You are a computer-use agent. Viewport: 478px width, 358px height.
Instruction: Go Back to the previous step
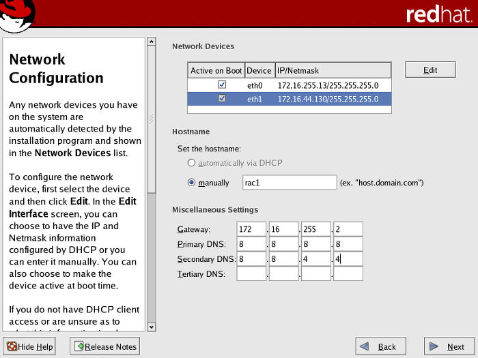pyautogui.click(x=381, y=346)
